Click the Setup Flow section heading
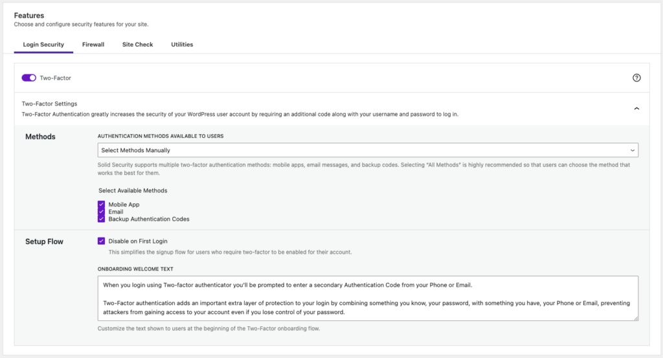The height and width of the screenshot is (358, 663). [x=44, y=241]
